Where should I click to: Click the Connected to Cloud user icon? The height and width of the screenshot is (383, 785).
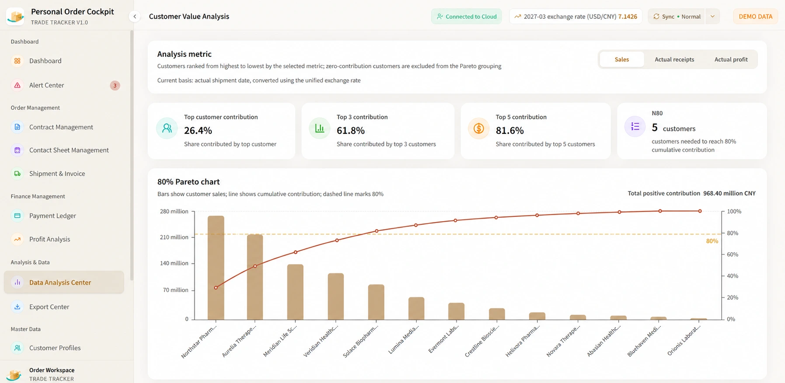[x=440, y=17]
